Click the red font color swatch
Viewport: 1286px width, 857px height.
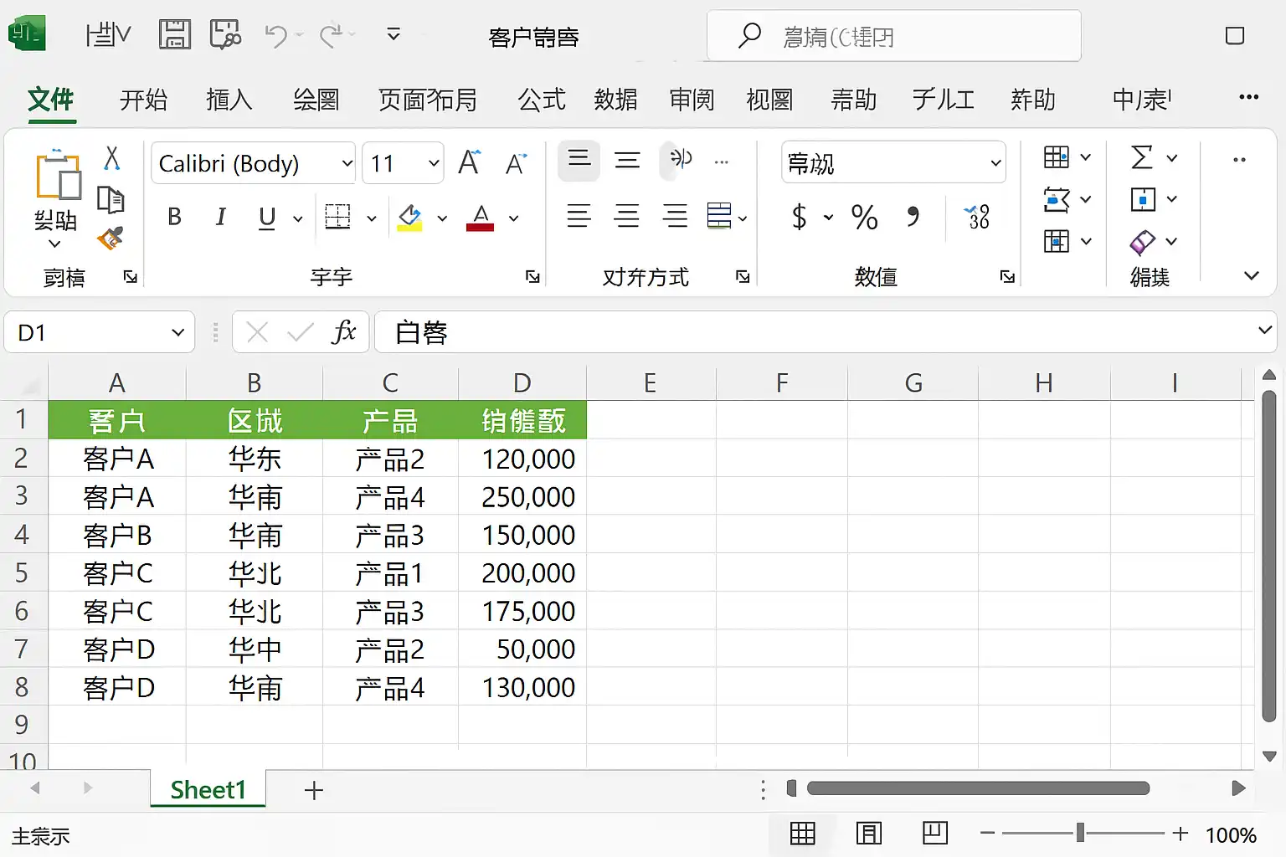click(x=480, y=218)
